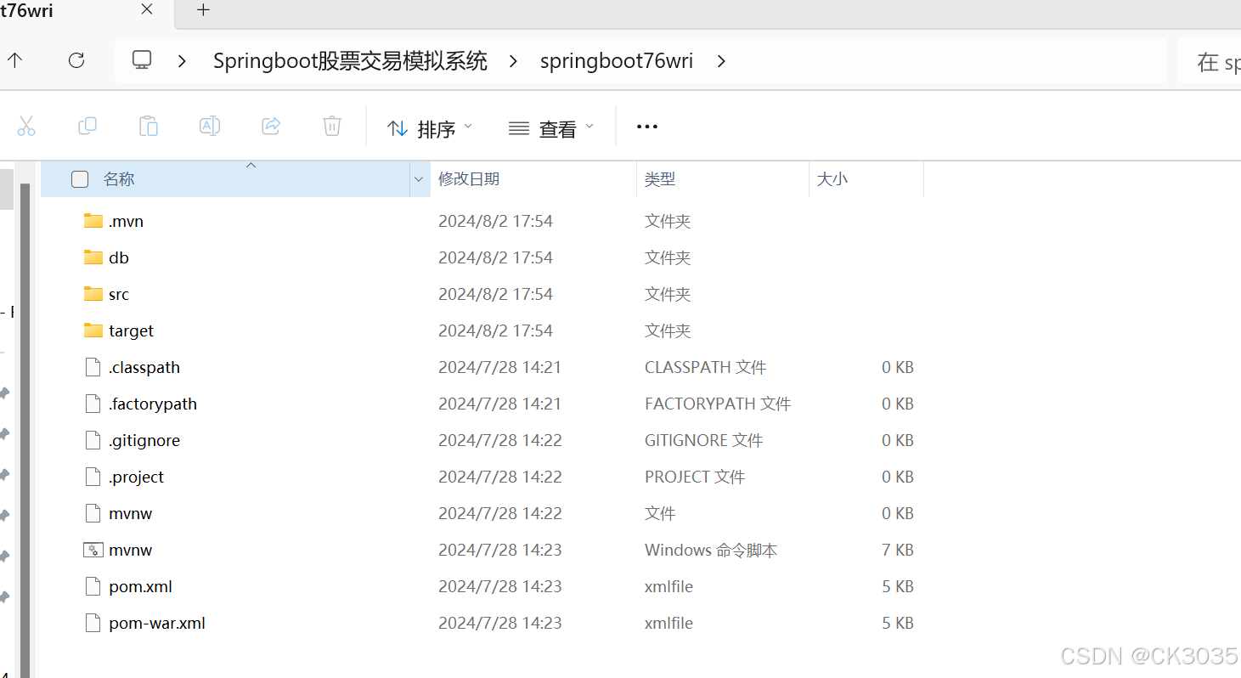Open a new tab with the + button
This screenshot has width=1241, height=678.
point(202,11)
